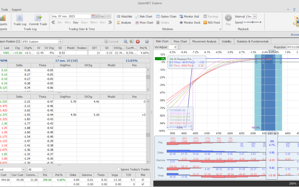Open the calendar date picker icon
299x187 pixels.
pyautogui.click(x=93, y=16)
